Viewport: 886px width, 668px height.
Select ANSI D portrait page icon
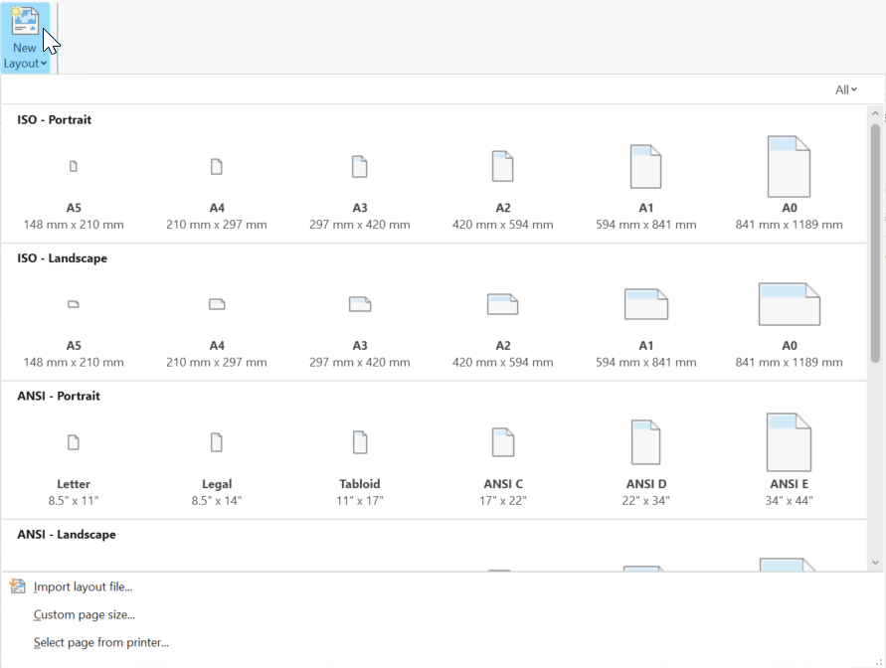(645, 442)
